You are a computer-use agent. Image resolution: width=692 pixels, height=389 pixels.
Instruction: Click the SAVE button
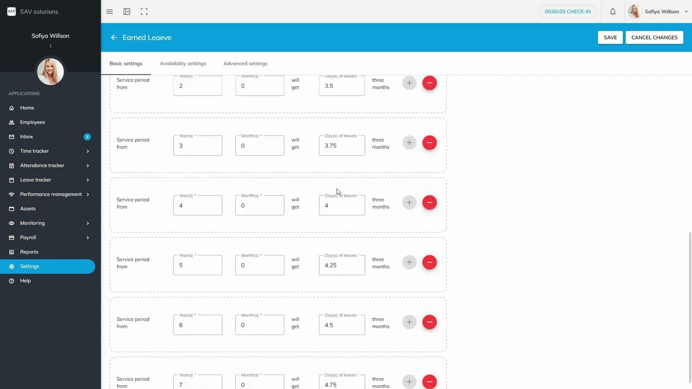pos(610,37)
